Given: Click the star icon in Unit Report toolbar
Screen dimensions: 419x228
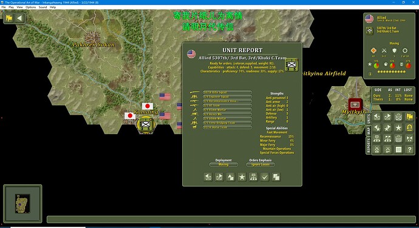Looking at the screenshot, I should [x=242, y=177].
